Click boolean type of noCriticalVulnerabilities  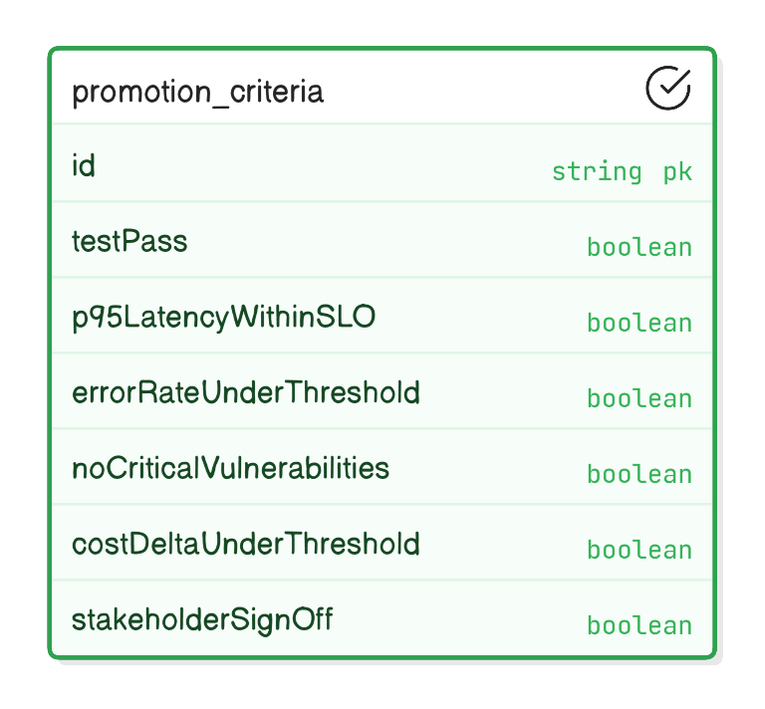coord(639,474)
